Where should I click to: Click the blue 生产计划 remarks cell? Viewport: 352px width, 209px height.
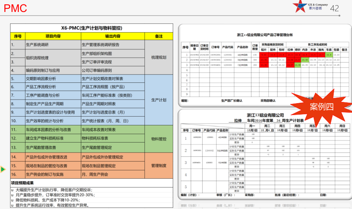[x=159, y=100]
